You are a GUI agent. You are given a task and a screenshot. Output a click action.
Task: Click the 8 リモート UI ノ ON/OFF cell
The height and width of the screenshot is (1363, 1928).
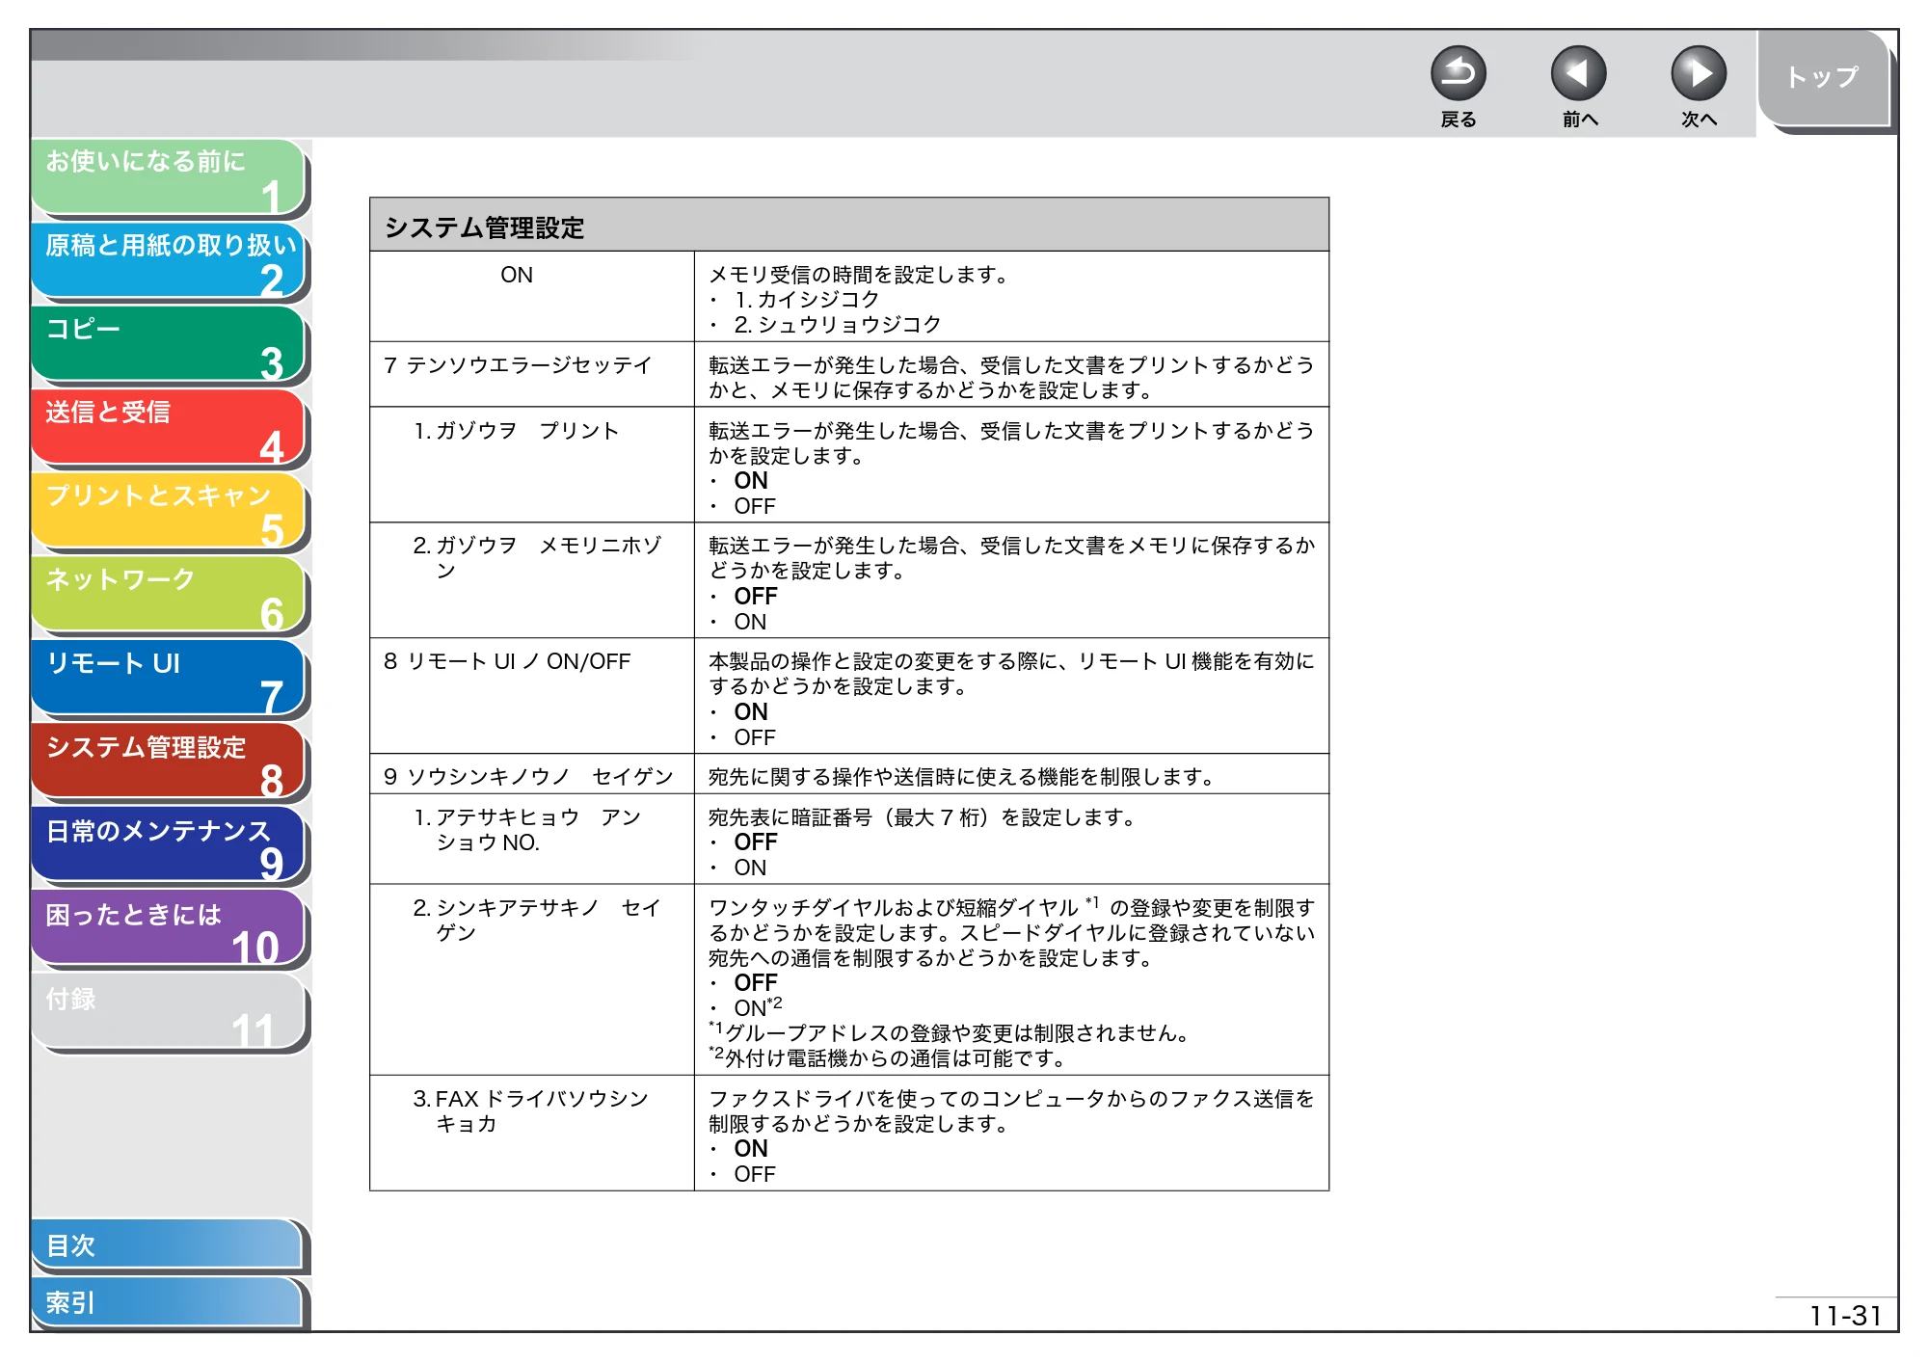pyautogui.click(x=532, y=696)
